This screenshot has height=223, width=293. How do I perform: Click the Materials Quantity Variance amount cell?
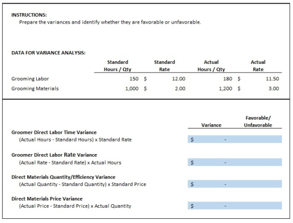211,184
